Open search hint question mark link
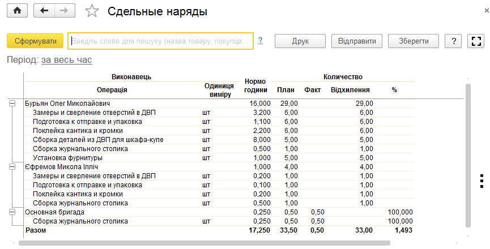The height and width of the screenshot is (249, 490). (x=261, y=41)
